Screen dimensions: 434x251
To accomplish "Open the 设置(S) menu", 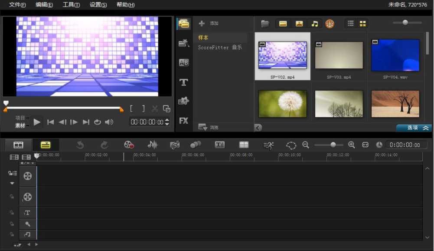I will click(x=98, y=5).
